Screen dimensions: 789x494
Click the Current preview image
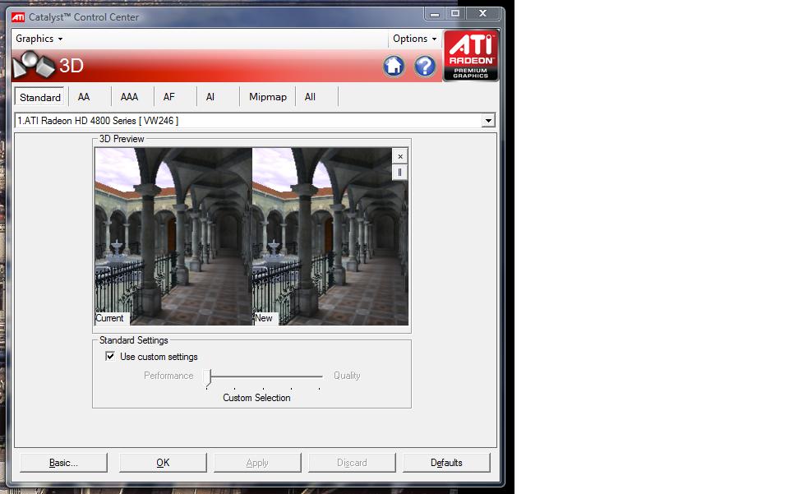(173, 237)
